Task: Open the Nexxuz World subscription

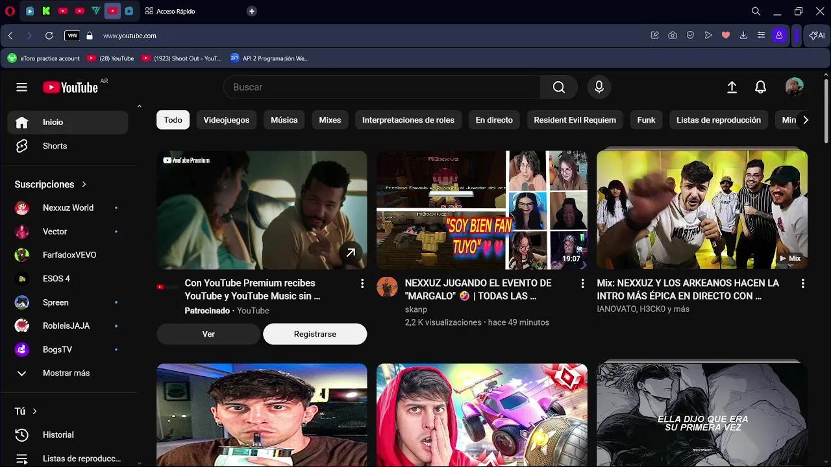Action: 68,208
